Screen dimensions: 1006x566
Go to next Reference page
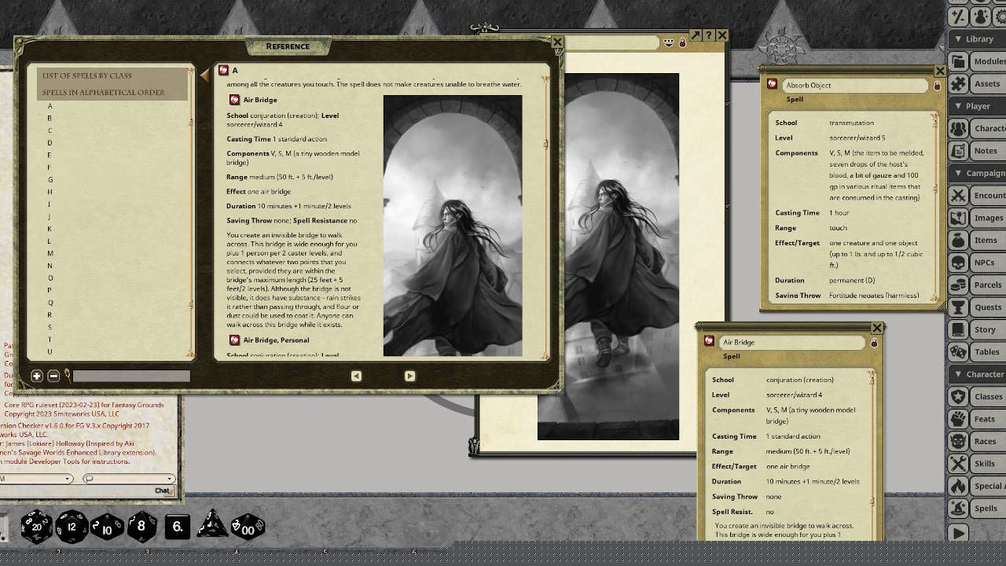pyautogui.click(x=409, y=376)
